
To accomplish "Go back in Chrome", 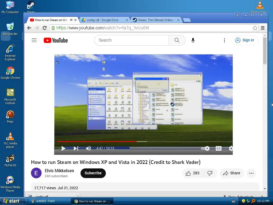I will [29, 28].
